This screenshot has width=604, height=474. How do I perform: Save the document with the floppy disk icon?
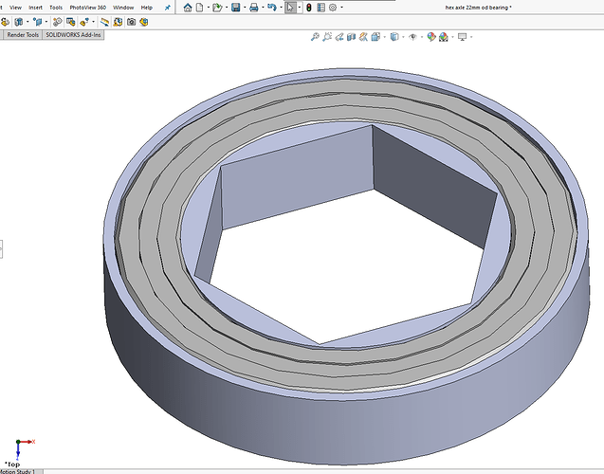point(236,8)
